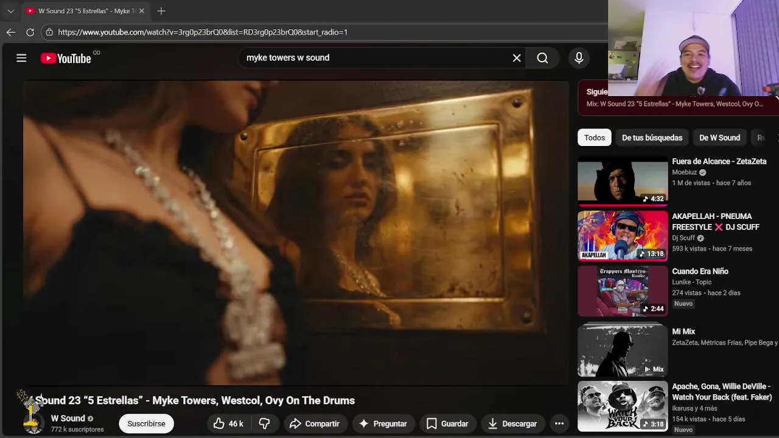Open Cuando Era Niño thumbnail
The width and height of the screenshot is (779, 438).
click(x=623, y=291)
